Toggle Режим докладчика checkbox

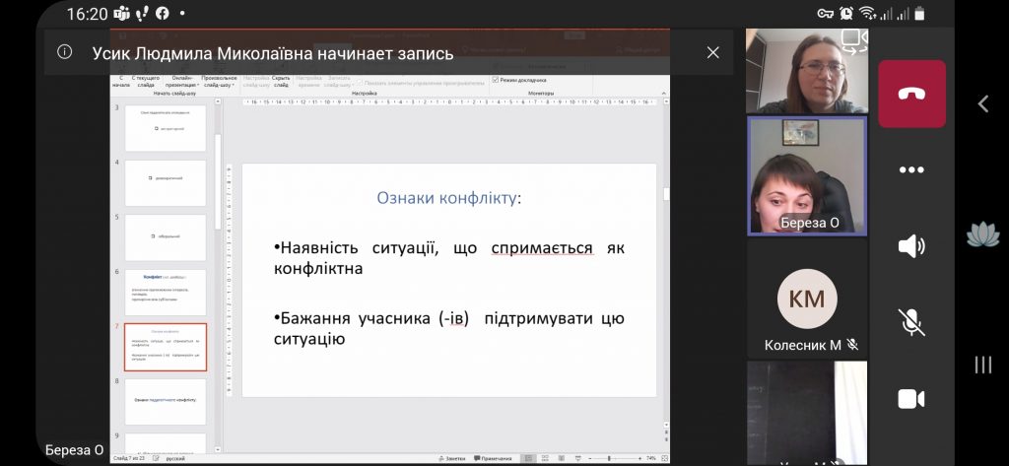tap(496, 80)
